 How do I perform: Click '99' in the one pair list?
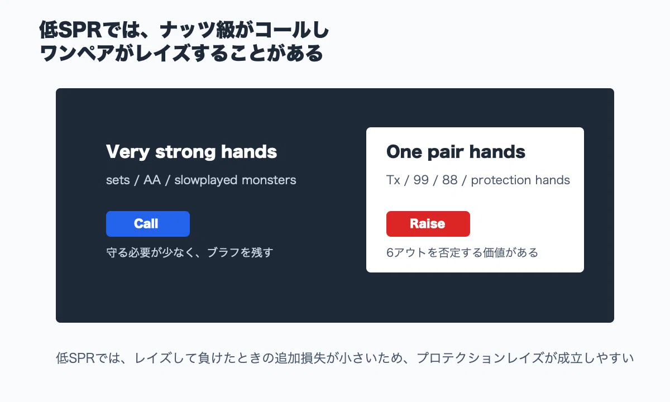(x=421, y=180)
